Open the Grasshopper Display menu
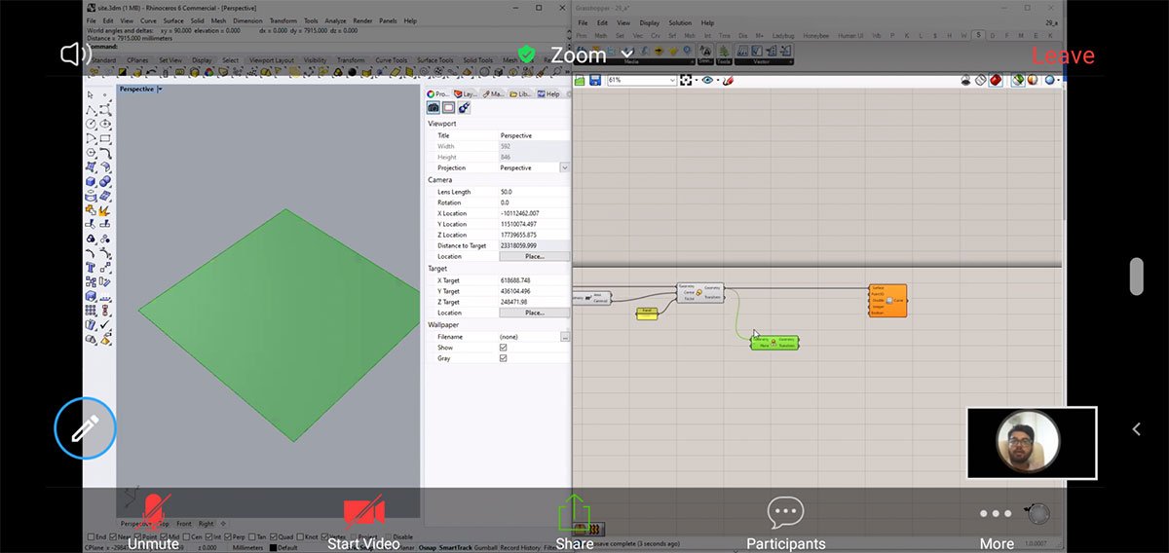Viewport: 1169px width, 553px height. click(x=650, y=22)
